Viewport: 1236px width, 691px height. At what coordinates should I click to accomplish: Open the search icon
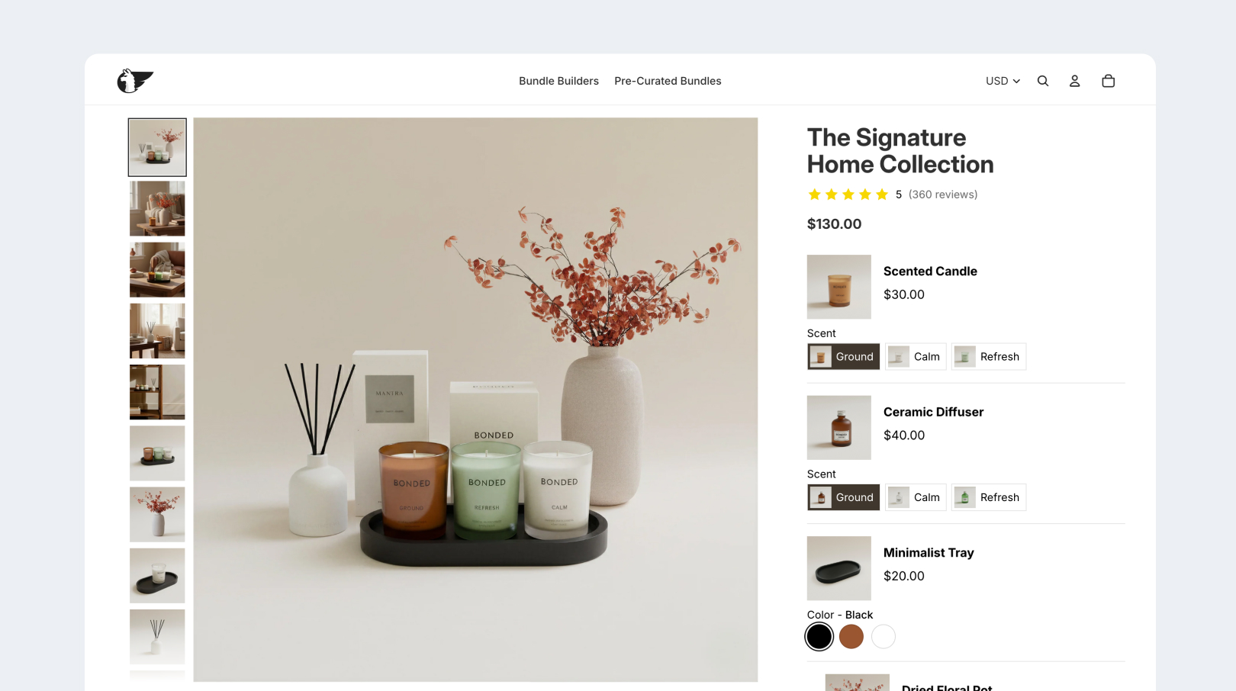pos(1043,81)
